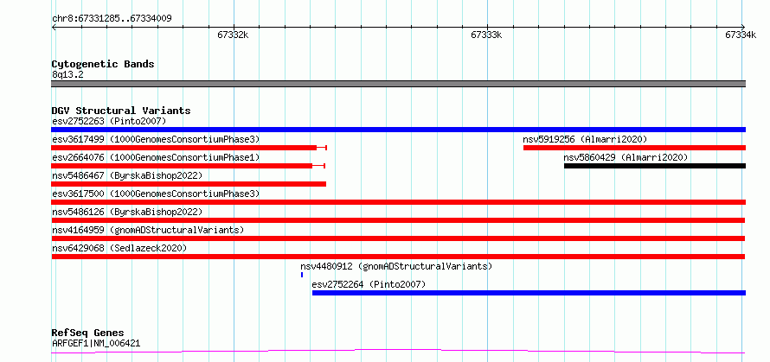Click the right arrow end of the ruler

click(743, 27)
